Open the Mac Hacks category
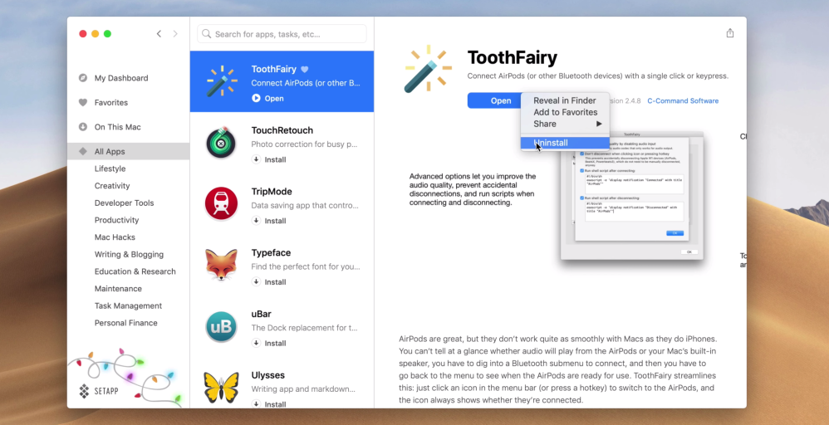 pyautogui.click(x=115, y=237)
